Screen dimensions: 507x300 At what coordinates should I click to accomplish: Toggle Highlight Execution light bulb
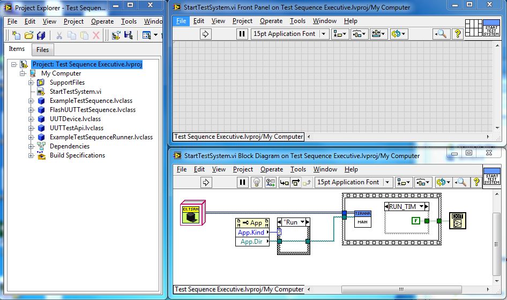click(257, 182)
